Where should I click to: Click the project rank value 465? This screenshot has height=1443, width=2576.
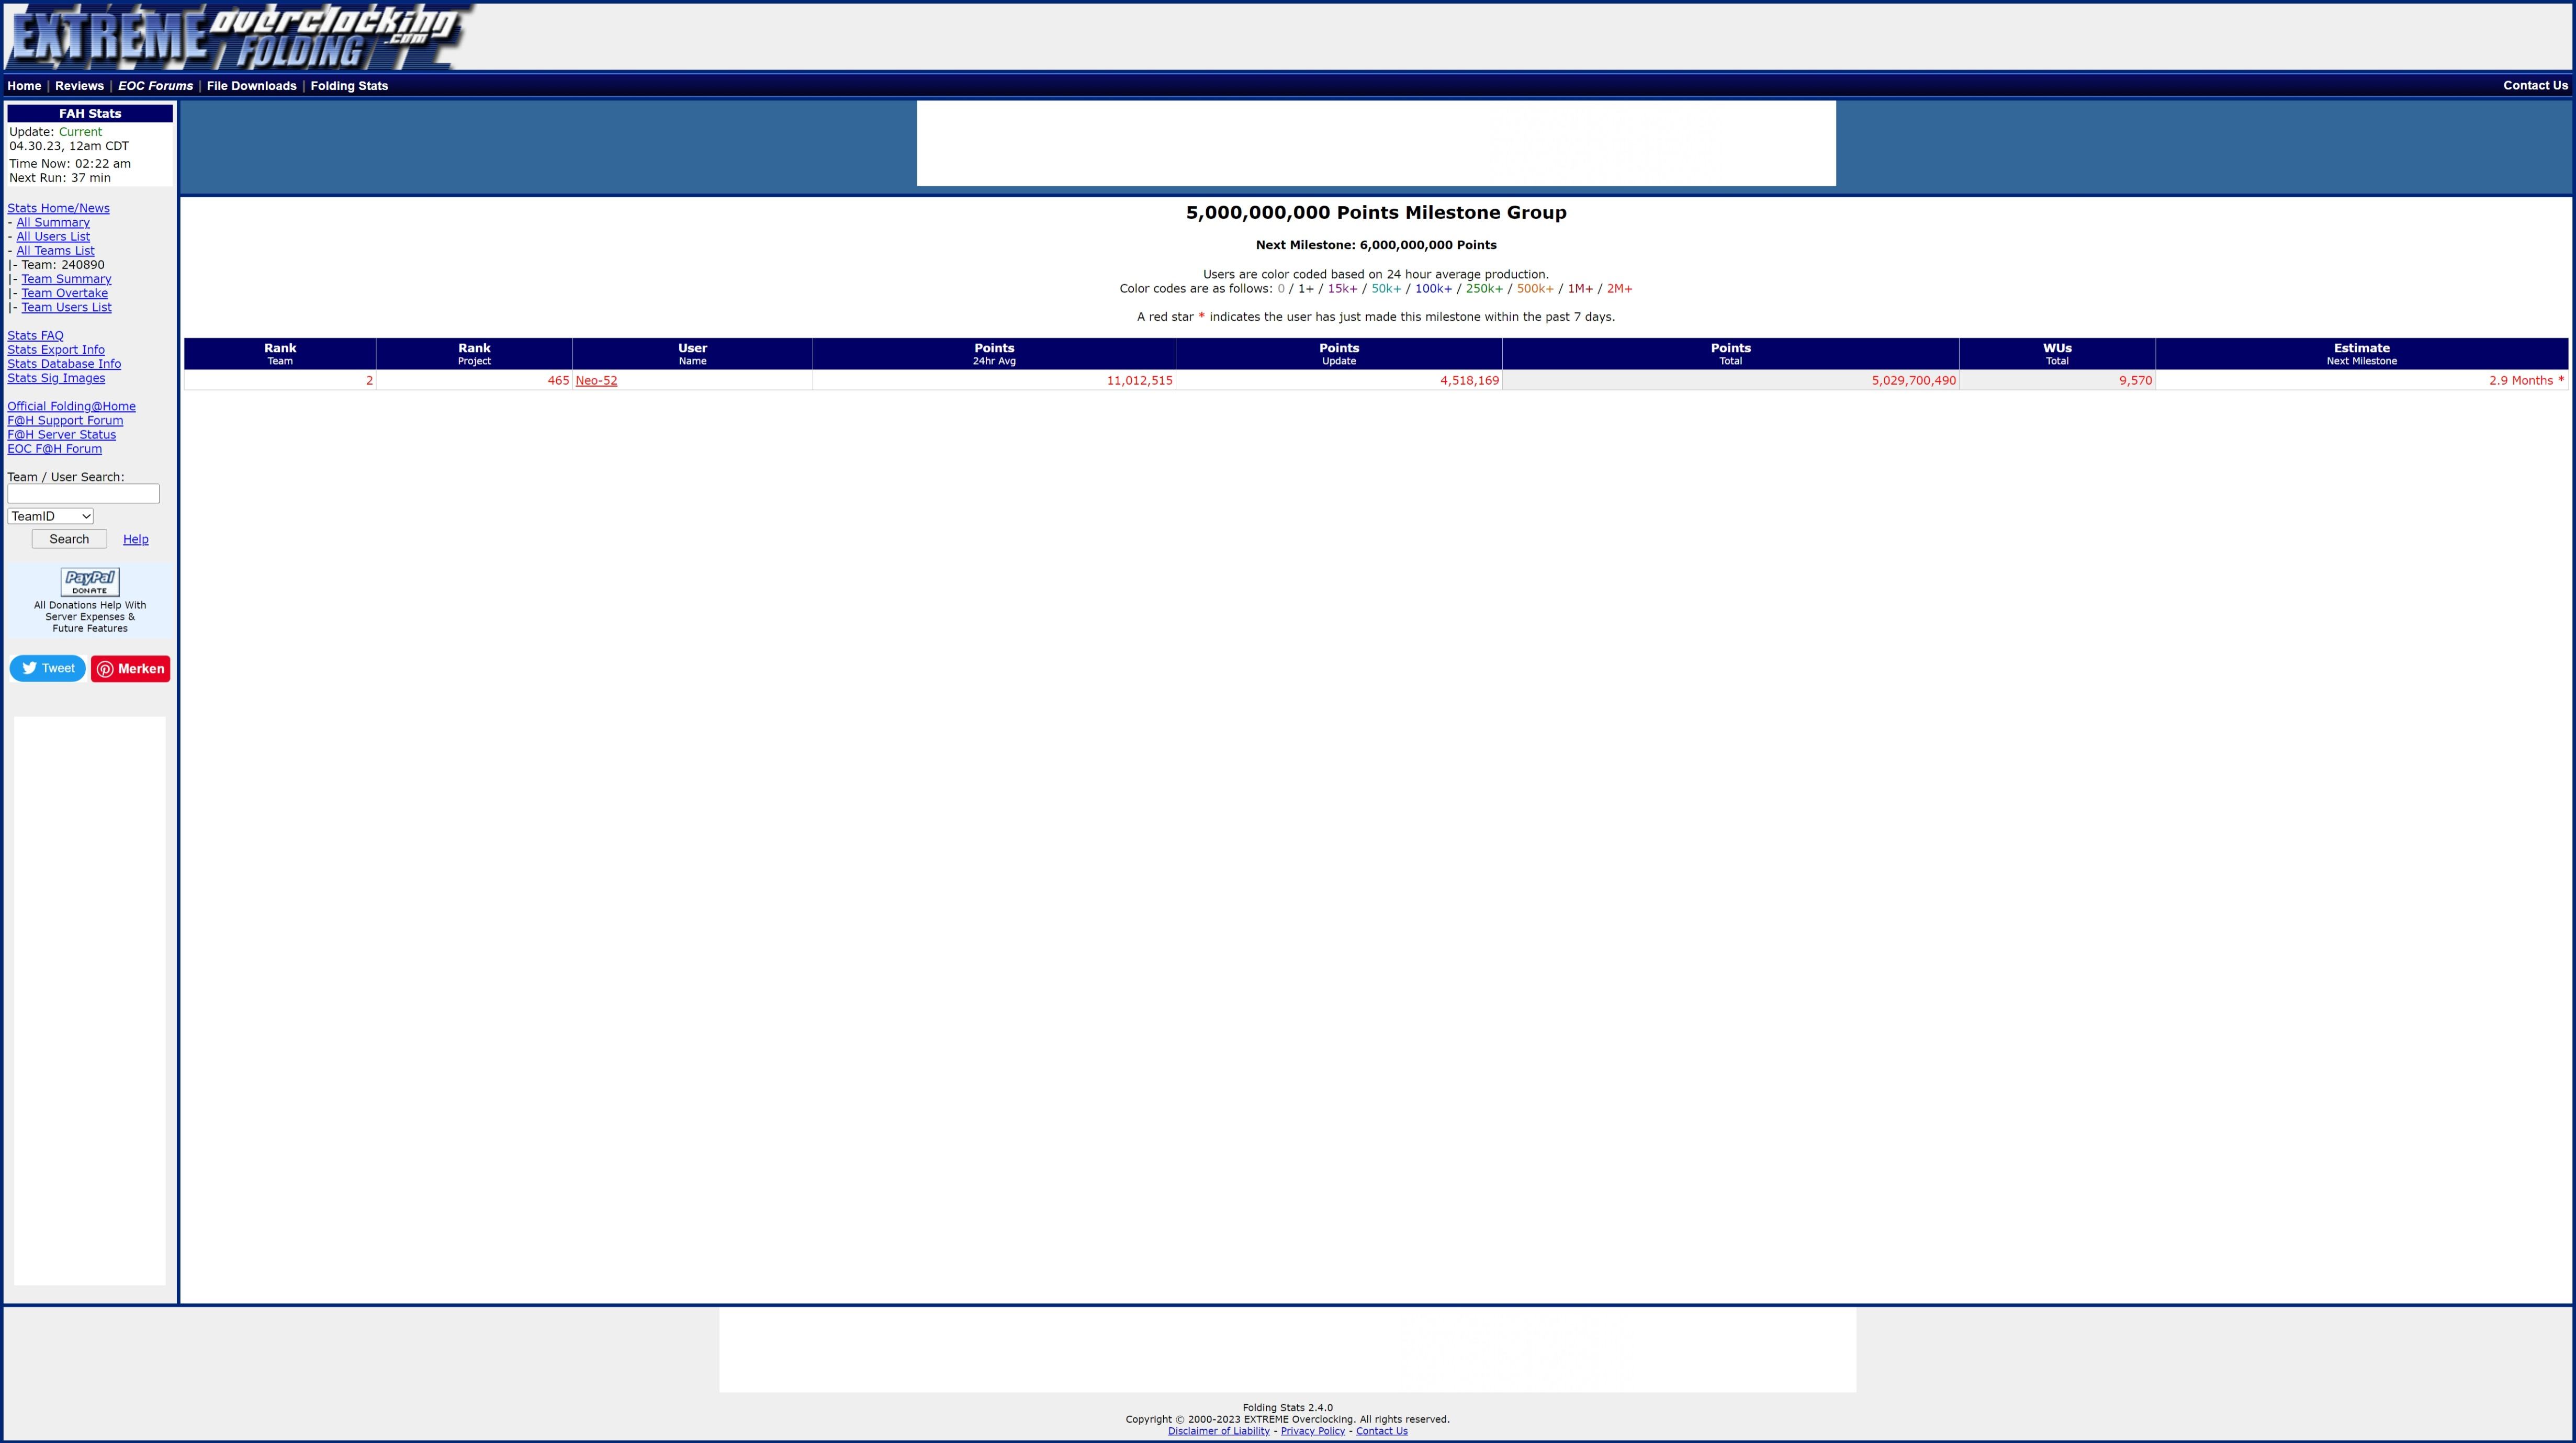pyautogui.click(x=558, y=381)
